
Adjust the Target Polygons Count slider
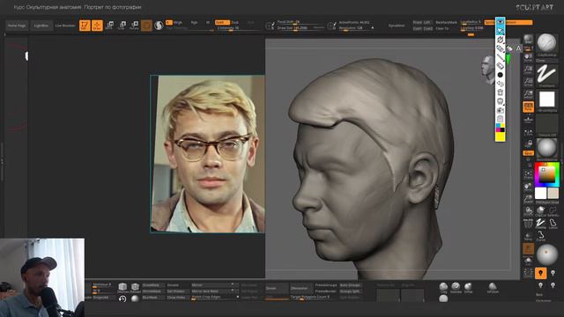tap(314, 298)
